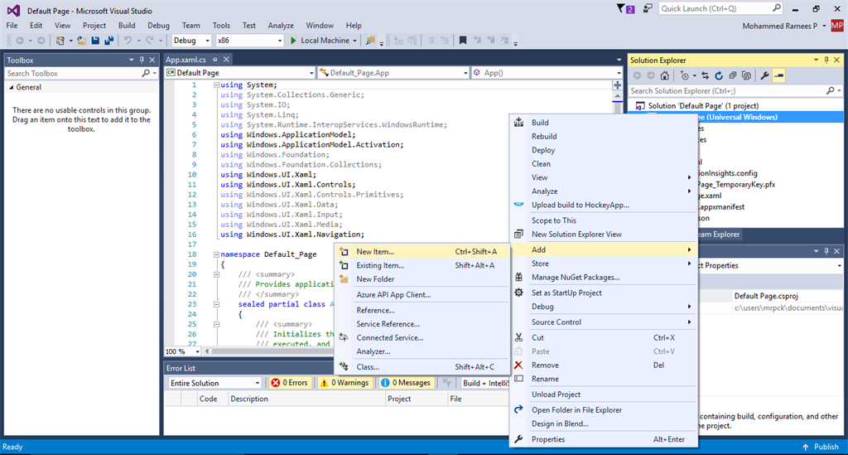
Task: Select New Item... from the Add submenu
Action: (375, 251)
